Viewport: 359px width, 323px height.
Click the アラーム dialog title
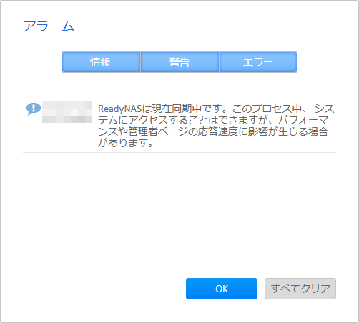click(49, 26)
